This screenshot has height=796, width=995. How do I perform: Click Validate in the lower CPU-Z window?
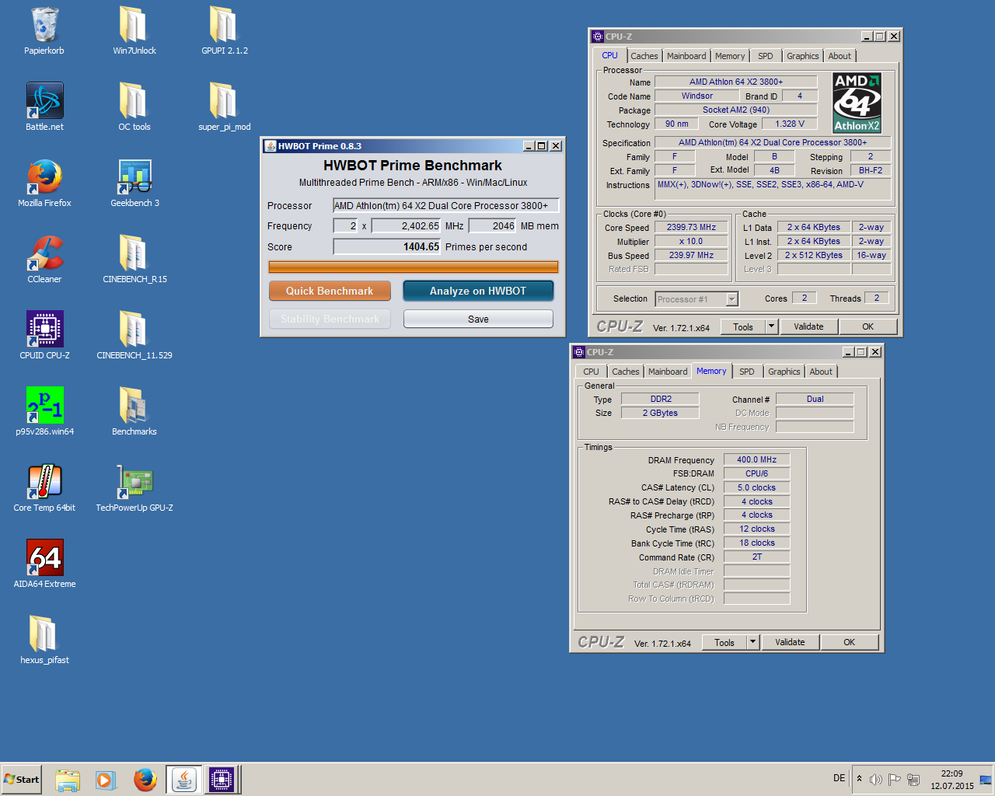point(790,642)
